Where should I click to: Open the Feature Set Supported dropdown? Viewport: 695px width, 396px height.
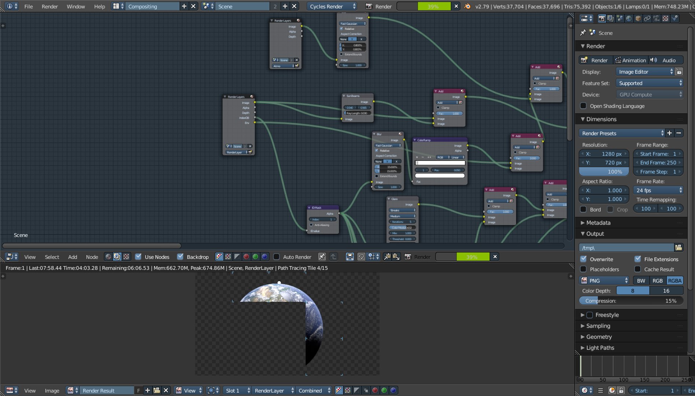[649, 83]
